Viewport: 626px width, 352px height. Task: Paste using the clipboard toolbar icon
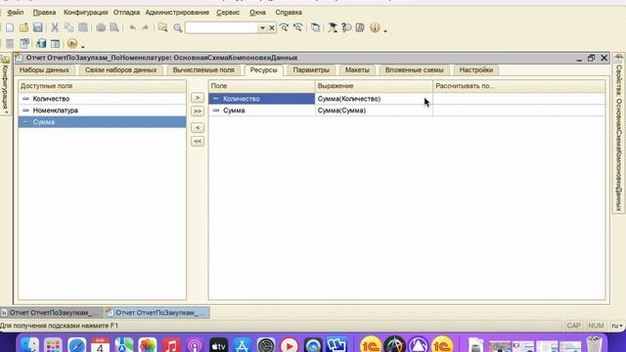point(83,27)
